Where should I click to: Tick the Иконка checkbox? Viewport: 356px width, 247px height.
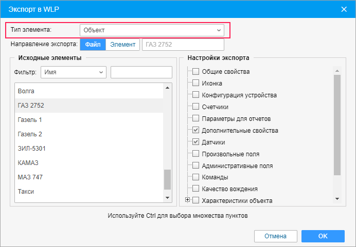coord(195,83)
